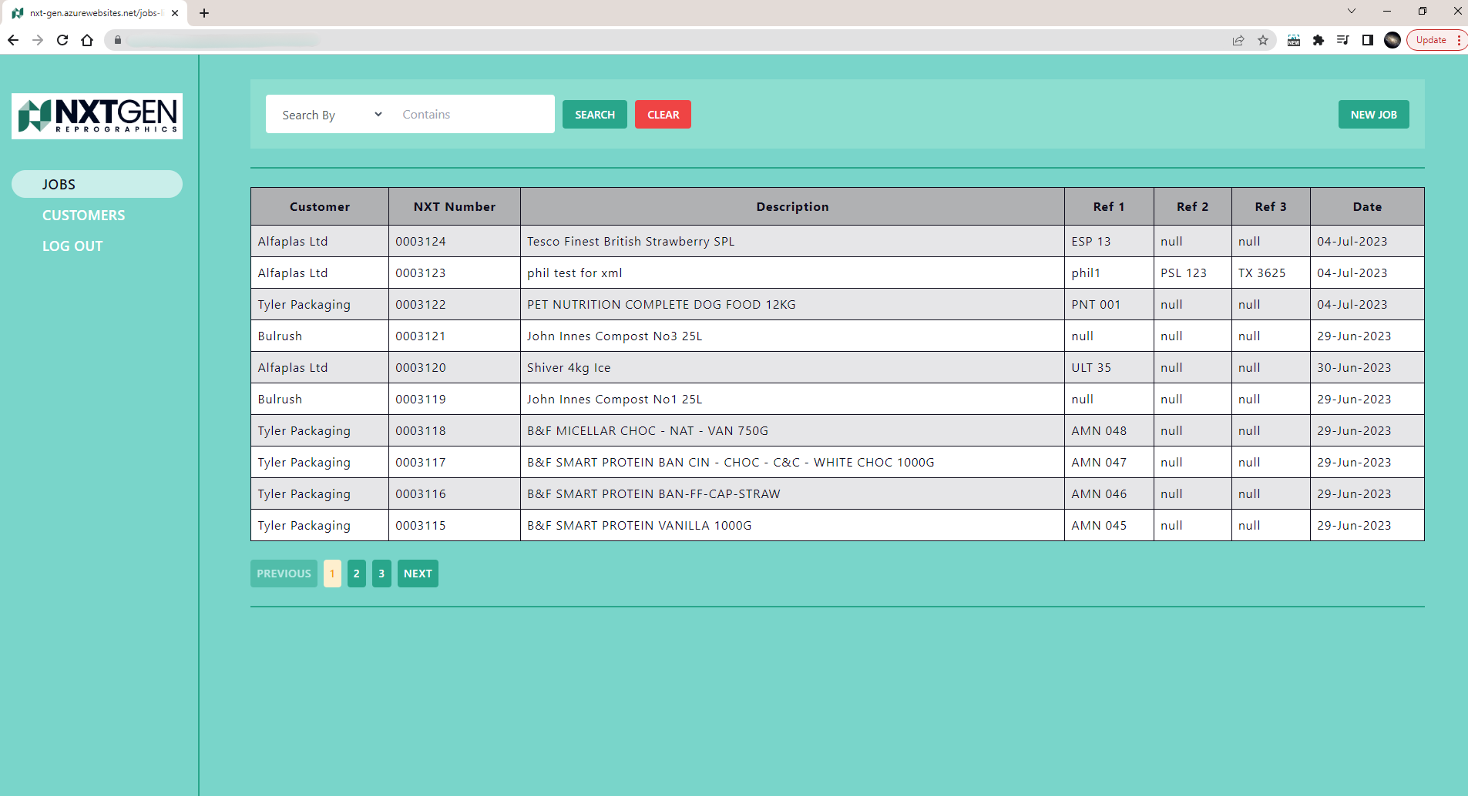Click the red CLEAR button
Screen dimensions: 1468x796
click(x=663, y=115)
